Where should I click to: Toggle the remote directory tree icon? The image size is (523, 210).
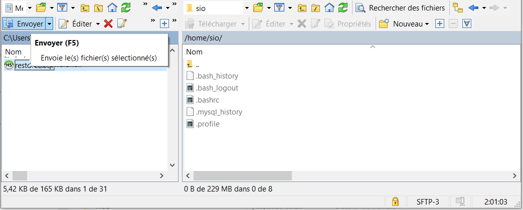[x=458, y=8]
